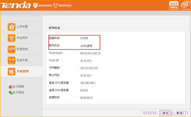Click the 网速控制 graph icon
Screen dimensions: 191x117
pos(12,49)
